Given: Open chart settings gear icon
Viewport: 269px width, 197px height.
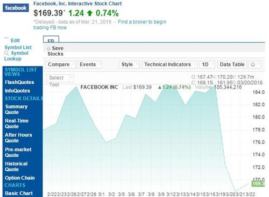Looking at the screenshot, I should click(x=254, y=64).
